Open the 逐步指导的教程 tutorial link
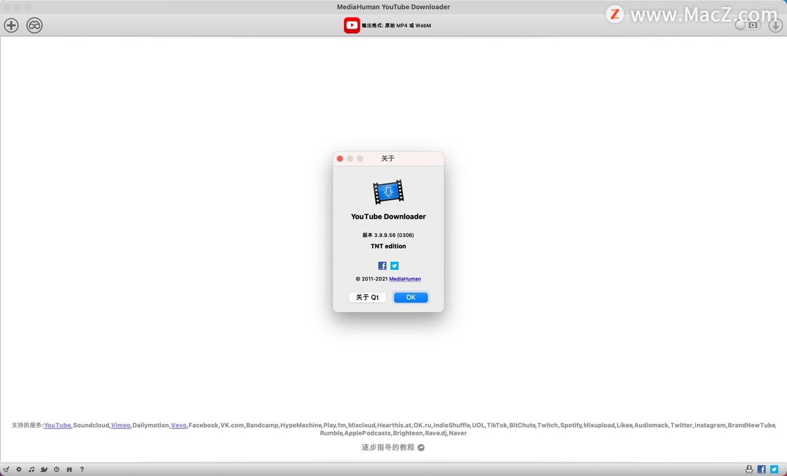 point(388,447)
